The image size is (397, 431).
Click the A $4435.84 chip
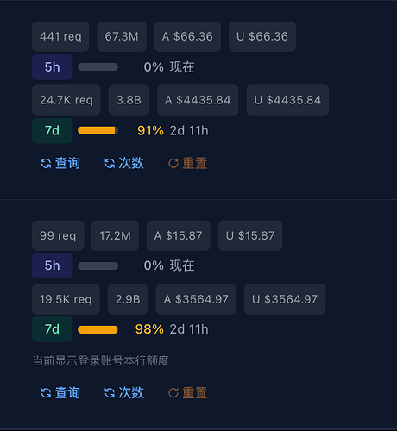198,100
